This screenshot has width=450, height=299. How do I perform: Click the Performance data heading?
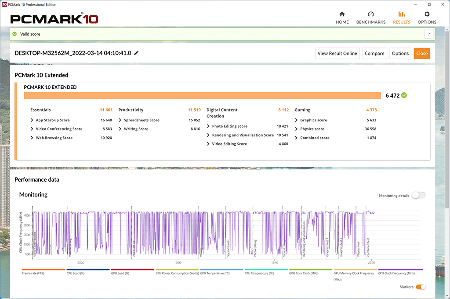pyautogui.click(x=37, y=179)
